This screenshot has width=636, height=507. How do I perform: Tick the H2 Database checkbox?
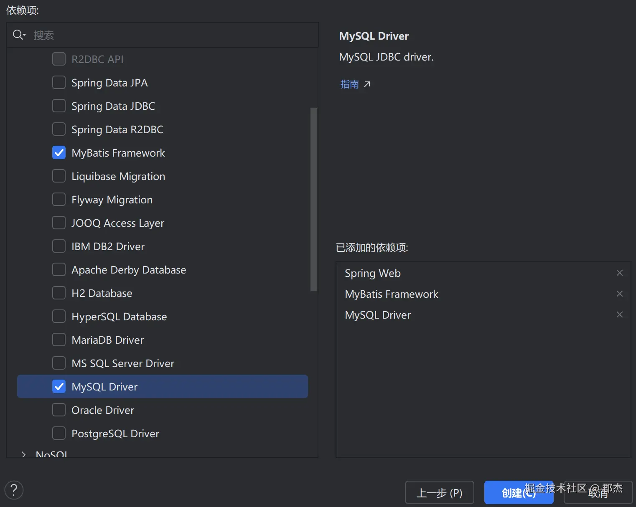click(59, 293)
